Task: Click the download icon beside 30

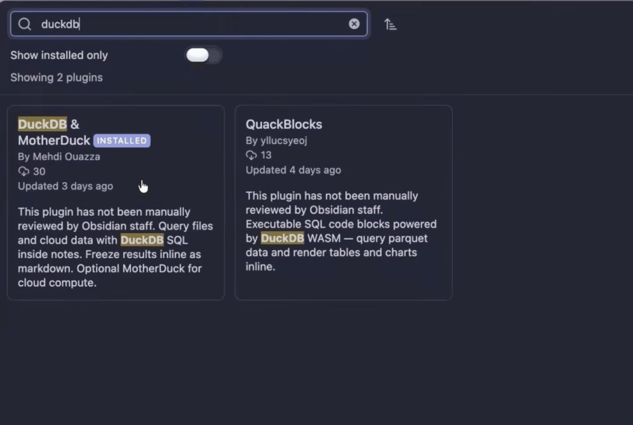Action: [x=23, y=171]
